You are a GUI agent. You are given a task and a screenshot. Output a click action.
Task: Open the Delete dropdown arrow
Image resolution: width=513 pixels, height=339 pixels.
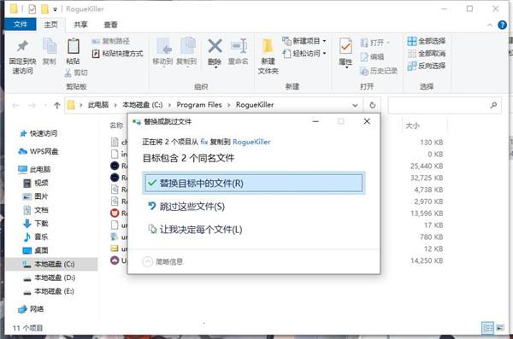click(x=215, y=67)
